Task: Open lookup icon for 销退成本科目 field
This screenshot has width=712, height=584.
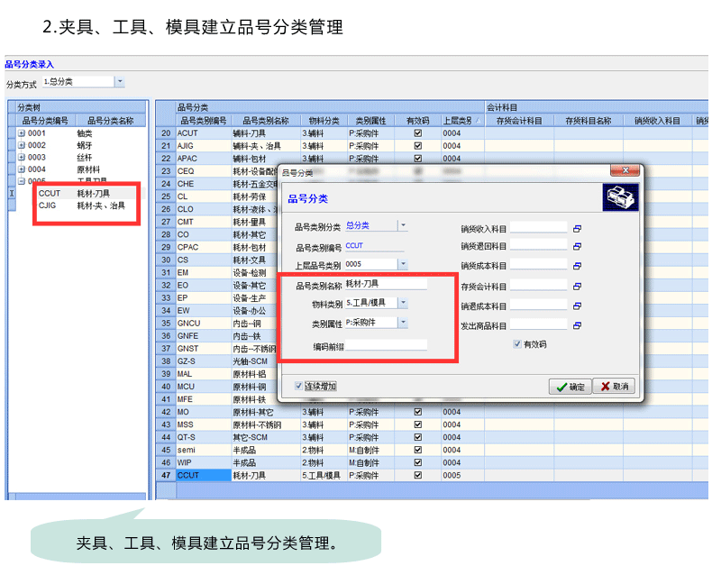Action: click(578, 306)
